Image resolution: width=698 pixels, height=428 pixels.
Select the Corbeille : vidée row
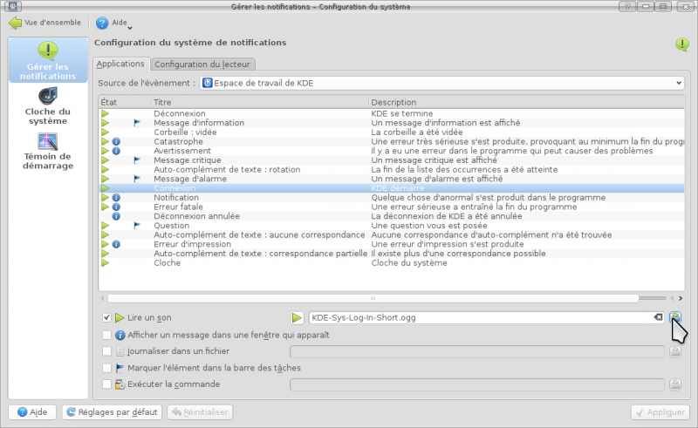click(391, 132)
